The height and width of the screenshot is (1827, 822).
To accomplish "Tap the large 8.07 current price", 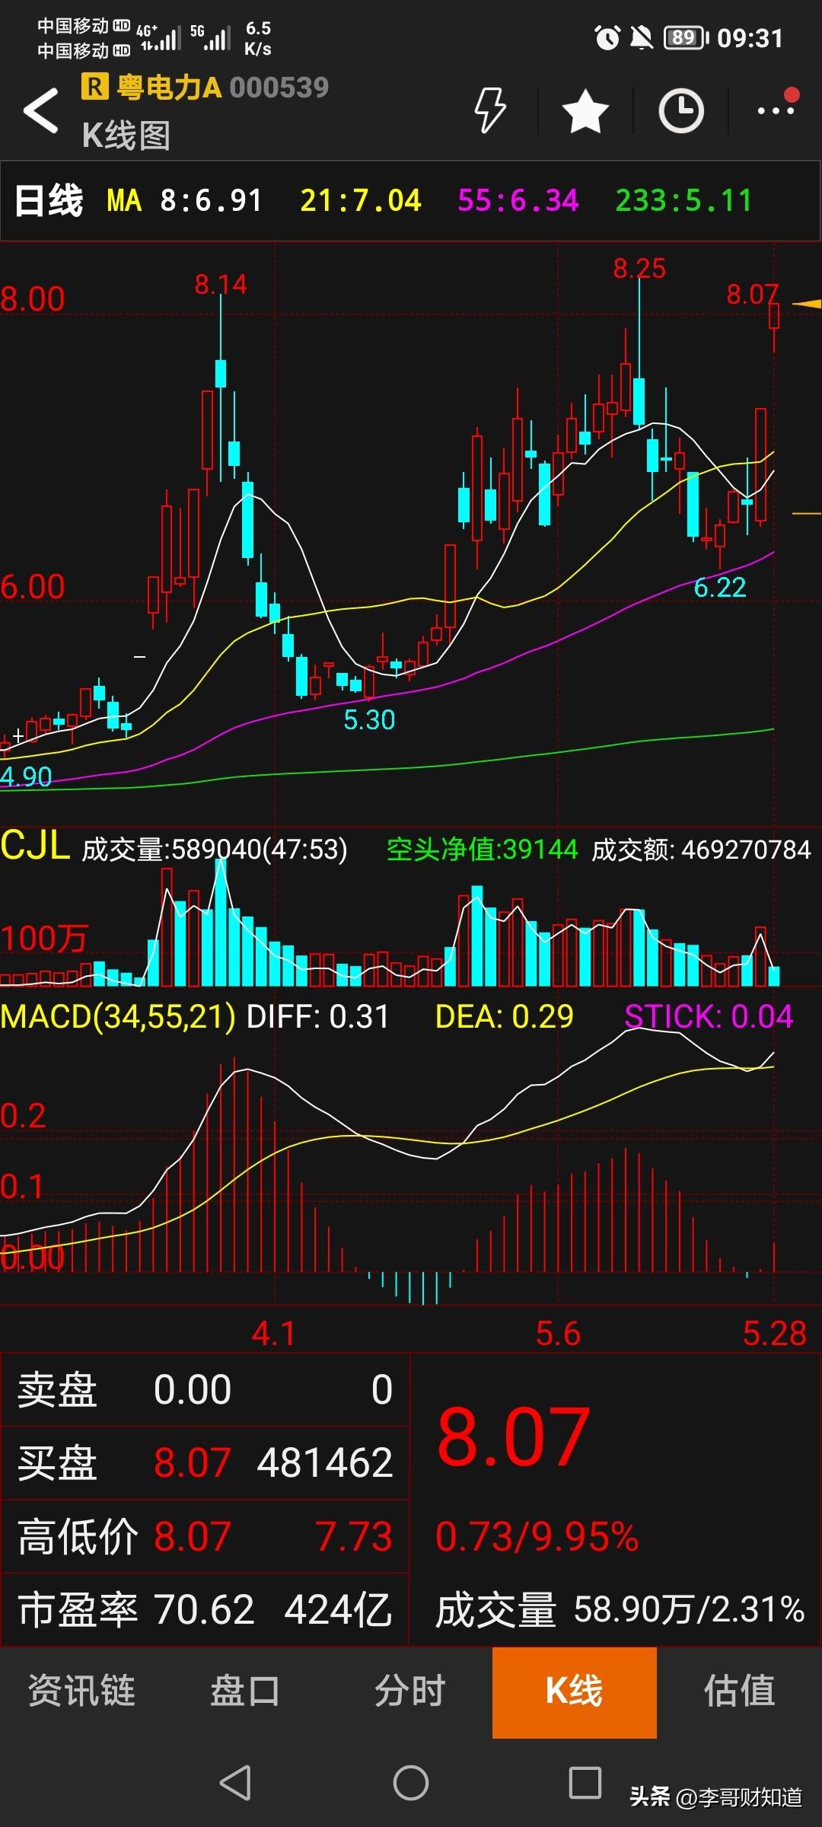I will 514,1436.
